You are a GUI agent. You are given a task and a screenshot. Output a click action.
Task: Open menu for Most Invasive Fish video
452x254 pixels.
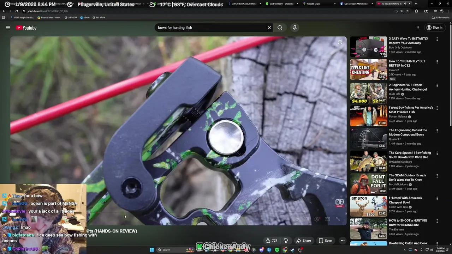[x=437, y=108]
